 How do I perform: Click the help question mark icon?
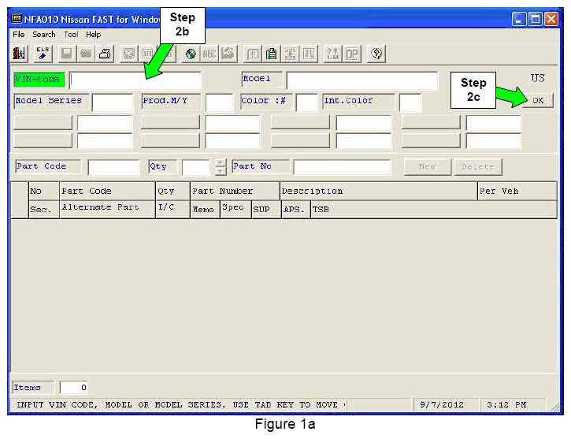[x=377, y=54]
